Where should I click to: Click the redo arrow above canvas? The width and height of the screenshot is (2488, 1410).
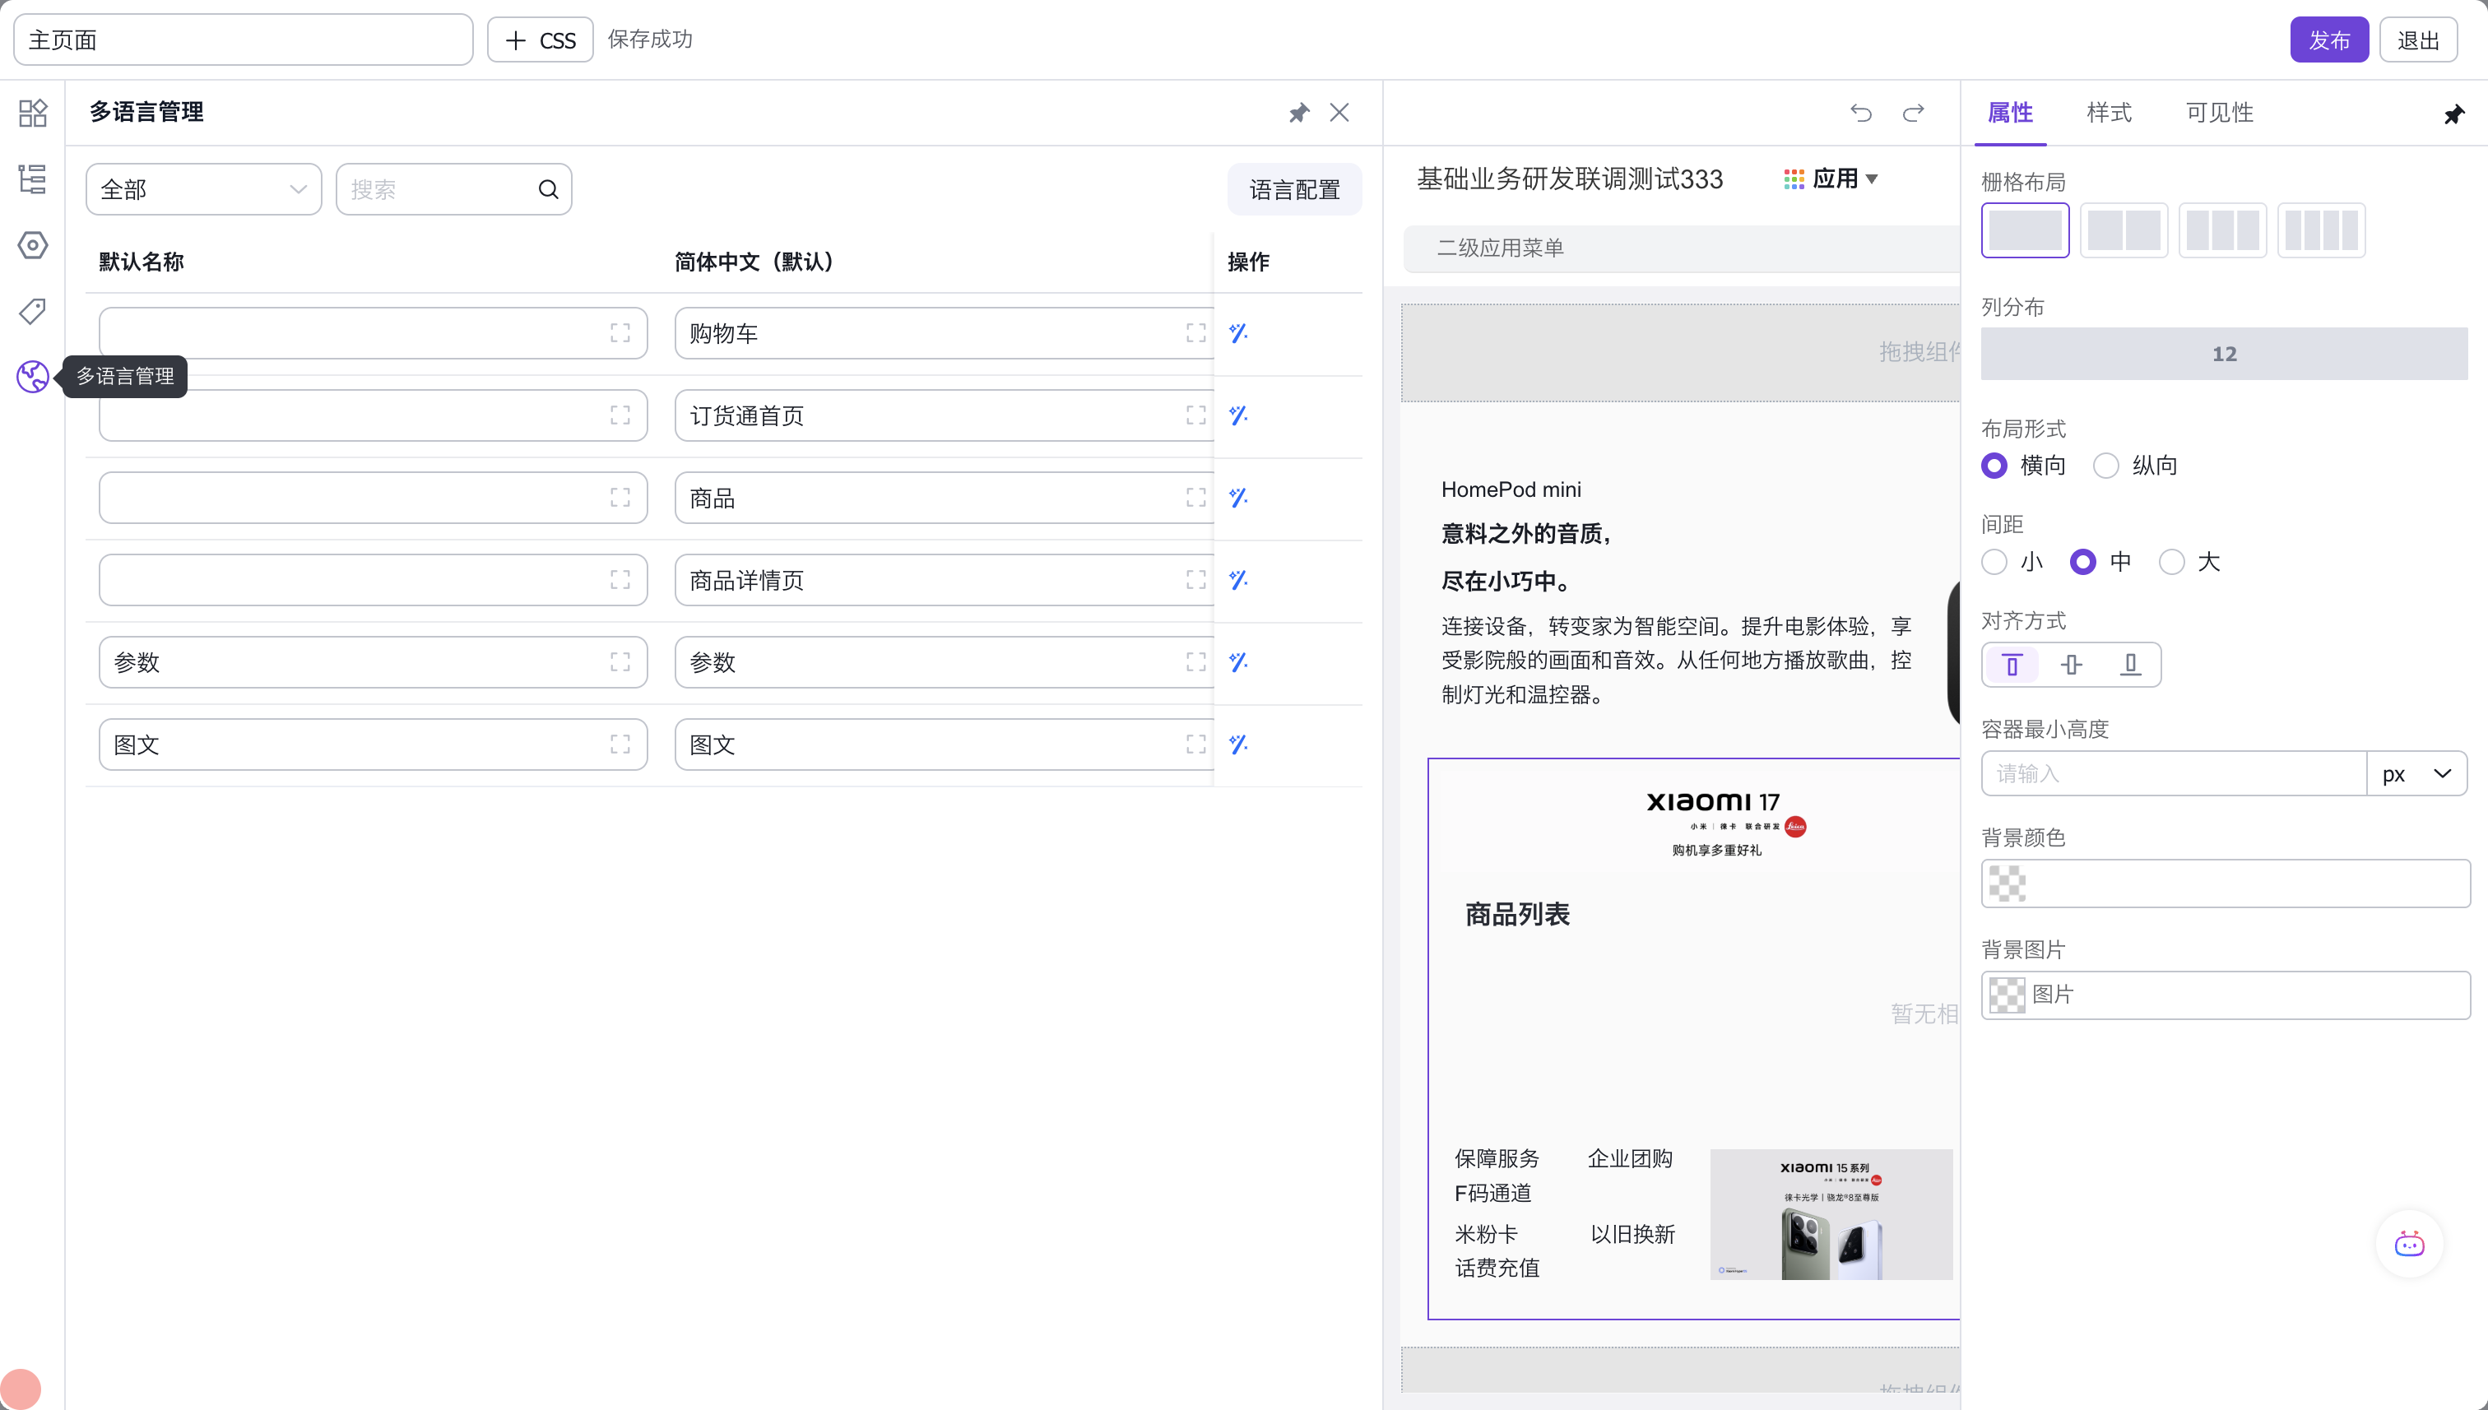click(x=1913, y=114)
